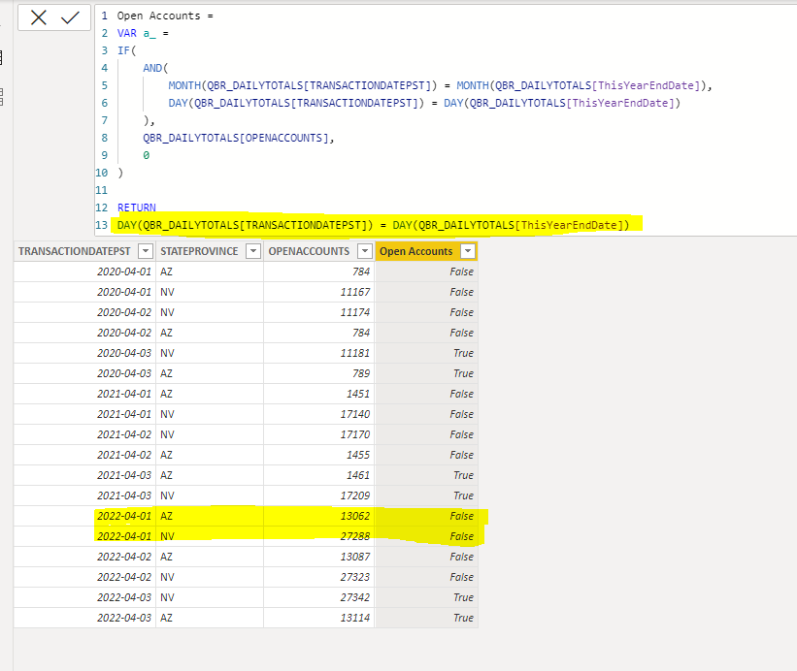
Task: Select the STATEPROVINCE column header
Action: 199,251
